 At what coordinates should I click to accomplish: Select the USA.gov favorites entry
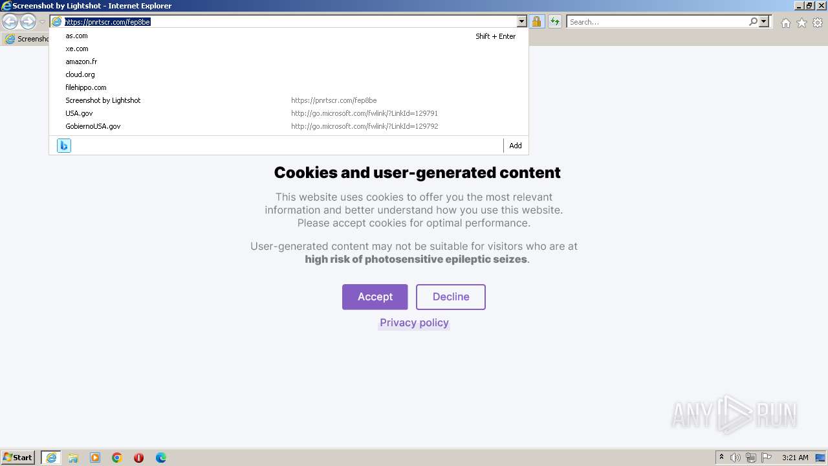[289, 113]
